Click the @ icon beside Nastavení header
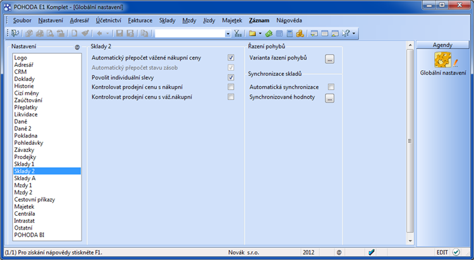This screenshot has width=474, height=260. 77,47
